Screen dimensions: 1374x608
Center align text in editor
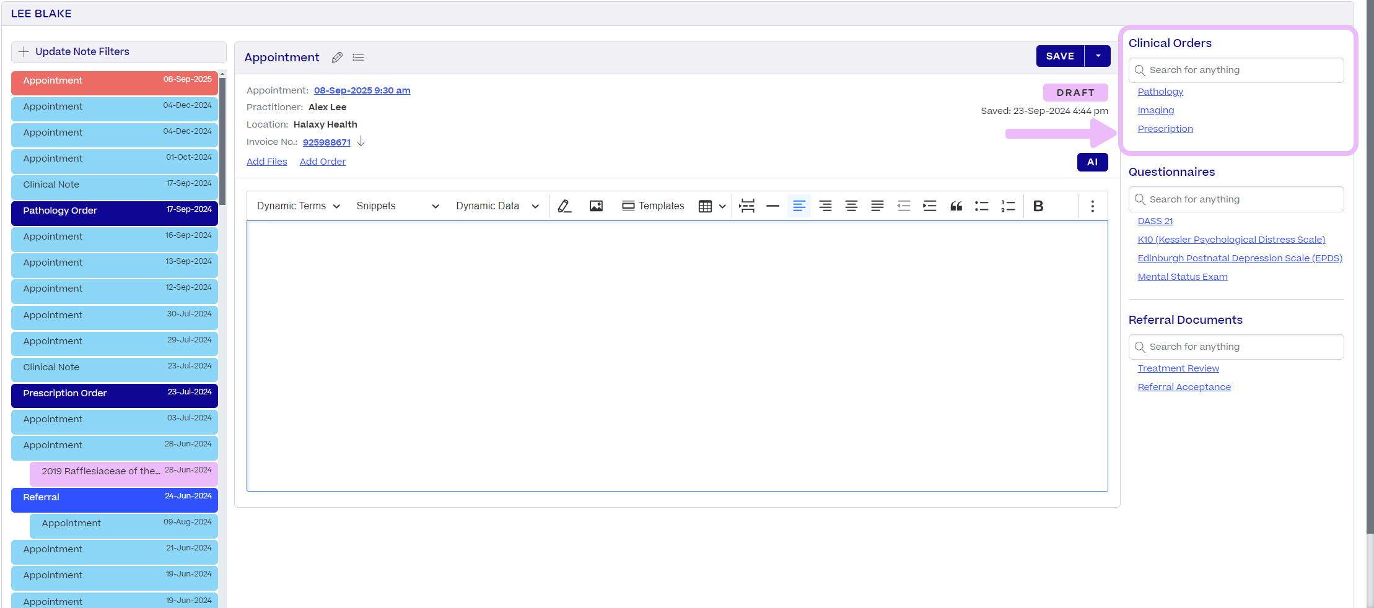pyautogui.click(x=851, y=206)
